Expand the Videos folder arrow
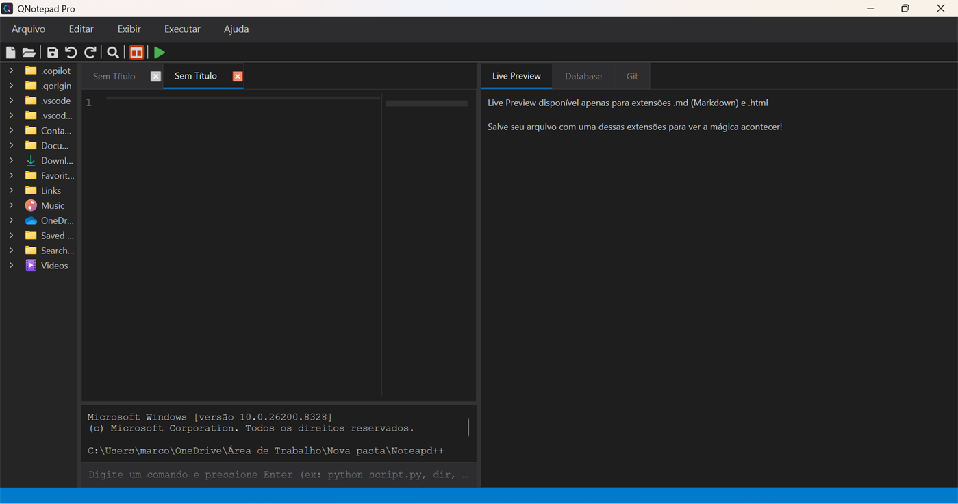The height and width of the screenshot is (504, 958). coord(11,266)
